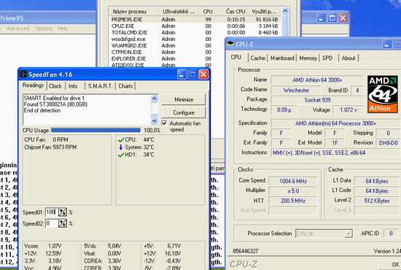The width and height of the screenshot is (401, 270).
Task: Click the Name field AMD Athlon 64 3000+
Action: (x=317, y=80)
